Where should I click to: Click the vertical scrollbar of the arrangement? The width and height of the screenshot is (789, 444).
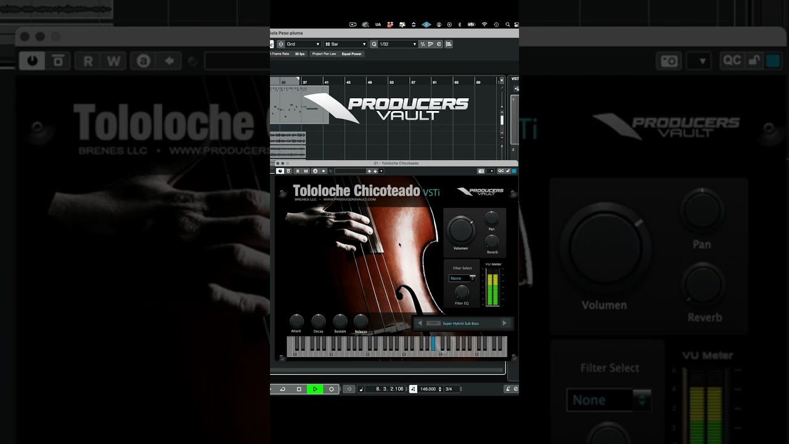502,120
